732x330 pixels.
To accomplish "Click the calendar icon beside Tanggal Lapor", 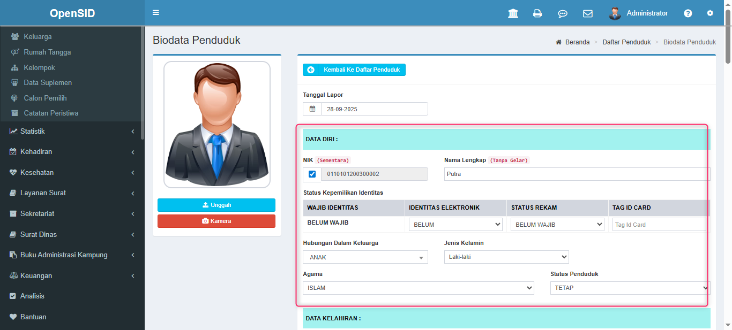I will 312,109.
